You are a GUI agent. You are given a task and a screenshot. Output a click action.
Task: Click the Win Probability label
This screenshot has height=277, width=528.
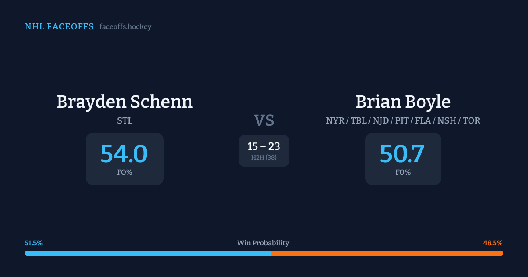(x=263, y=243)
